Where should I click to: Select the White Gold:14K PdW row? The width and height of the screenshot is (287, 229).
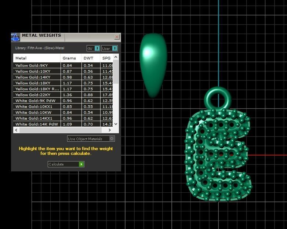(x=63, y=124)
